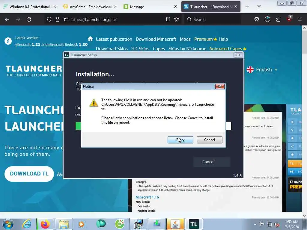Open the Premium menu link
Image resolution: width=307 pixels, height=230 pixels.
pos(205,39)
